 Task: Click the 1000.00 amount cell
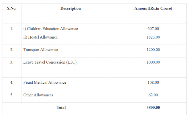click(x=153, y=62)
